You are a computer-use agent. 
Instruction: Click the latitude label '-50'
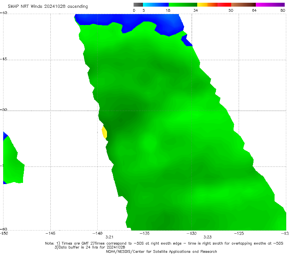[4, 110]
